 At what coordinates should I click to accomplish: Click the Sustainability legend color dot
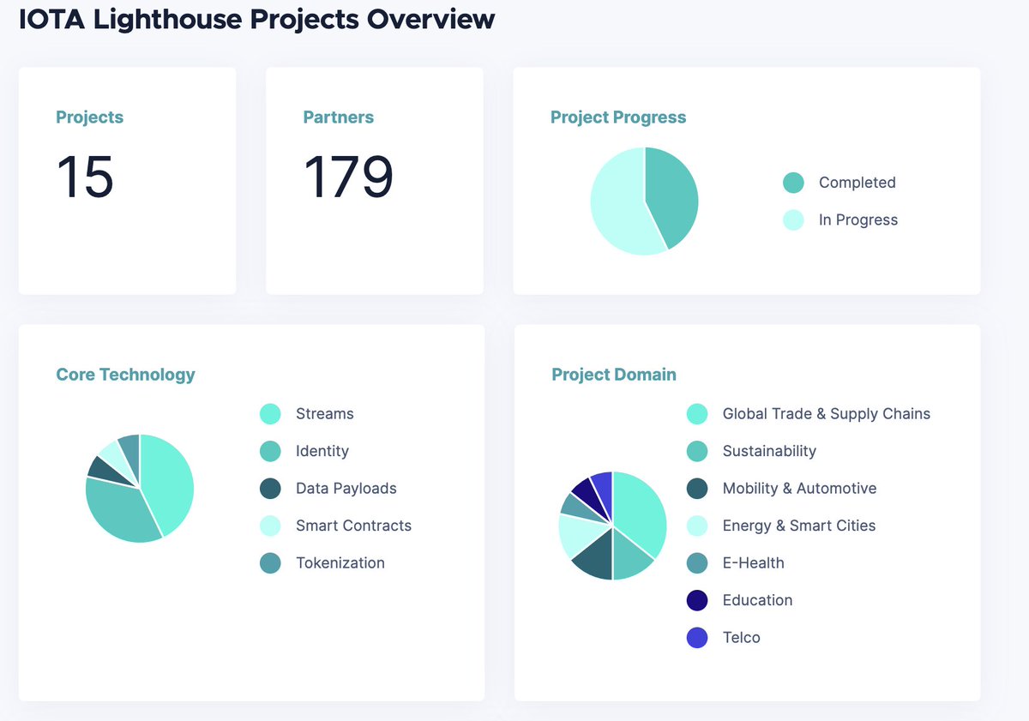(697, 451)
